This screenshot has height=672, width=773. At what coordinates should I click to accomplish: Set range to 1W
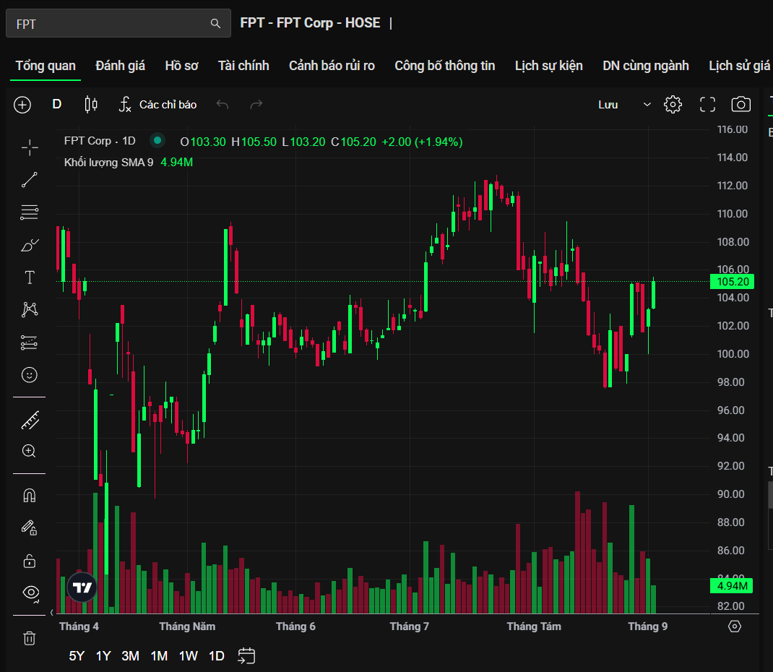188,655
